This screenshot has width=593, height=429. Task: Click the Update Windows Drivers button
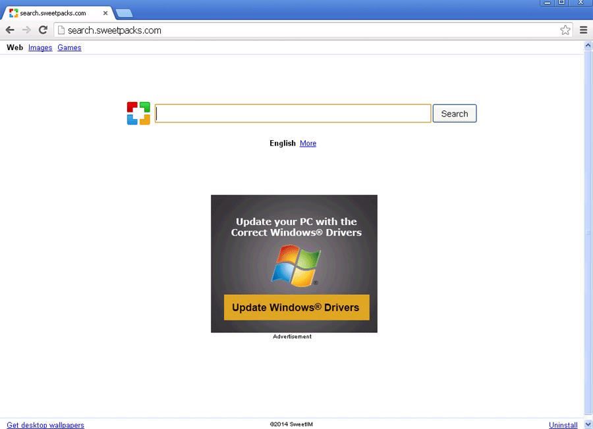[x=296, y=307]
